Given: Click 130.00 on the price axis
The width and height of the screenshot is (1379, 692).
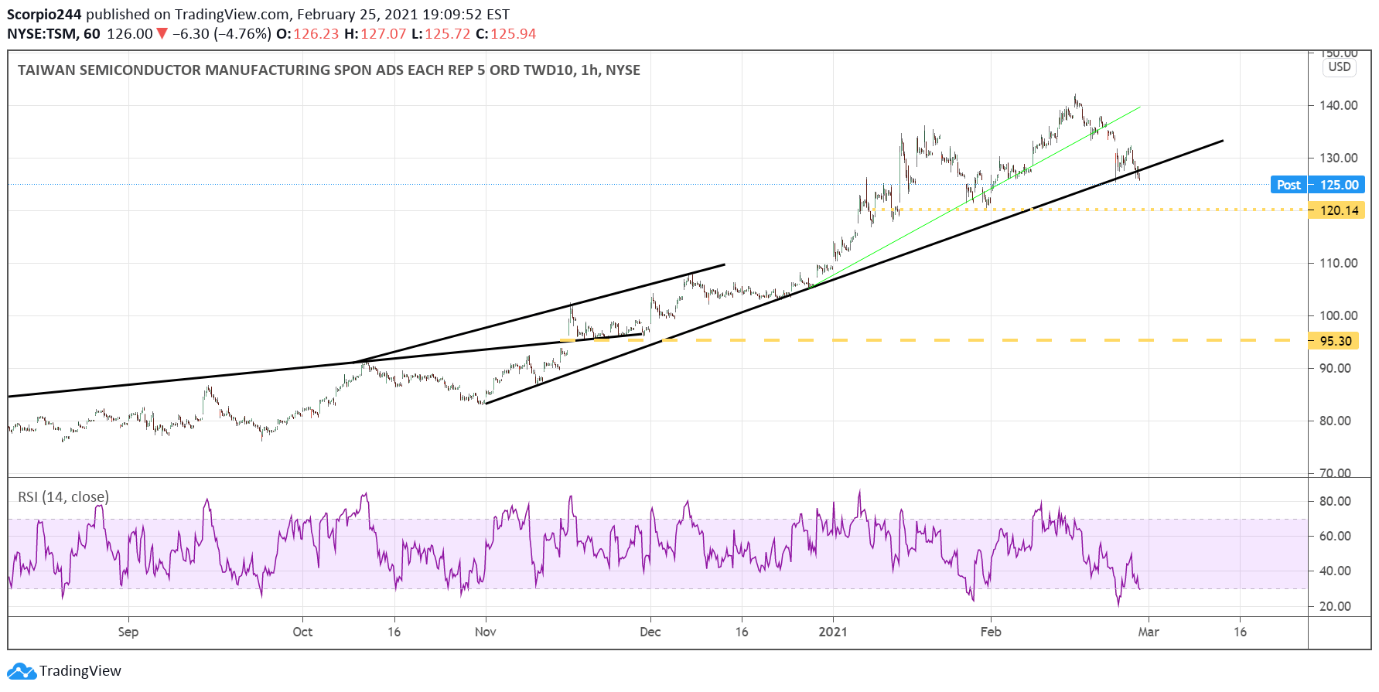Looking at the screenshot, I should click(x=1338, y=158).
